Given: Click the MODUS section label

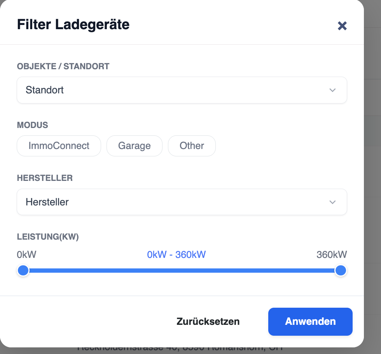Looking at the screenshot, I should pyautogui.click(x=32, y=125).
